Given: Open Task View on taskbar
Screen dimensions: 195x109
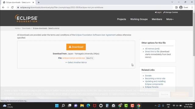Looking at the screenshot, I should coord(69,106).
